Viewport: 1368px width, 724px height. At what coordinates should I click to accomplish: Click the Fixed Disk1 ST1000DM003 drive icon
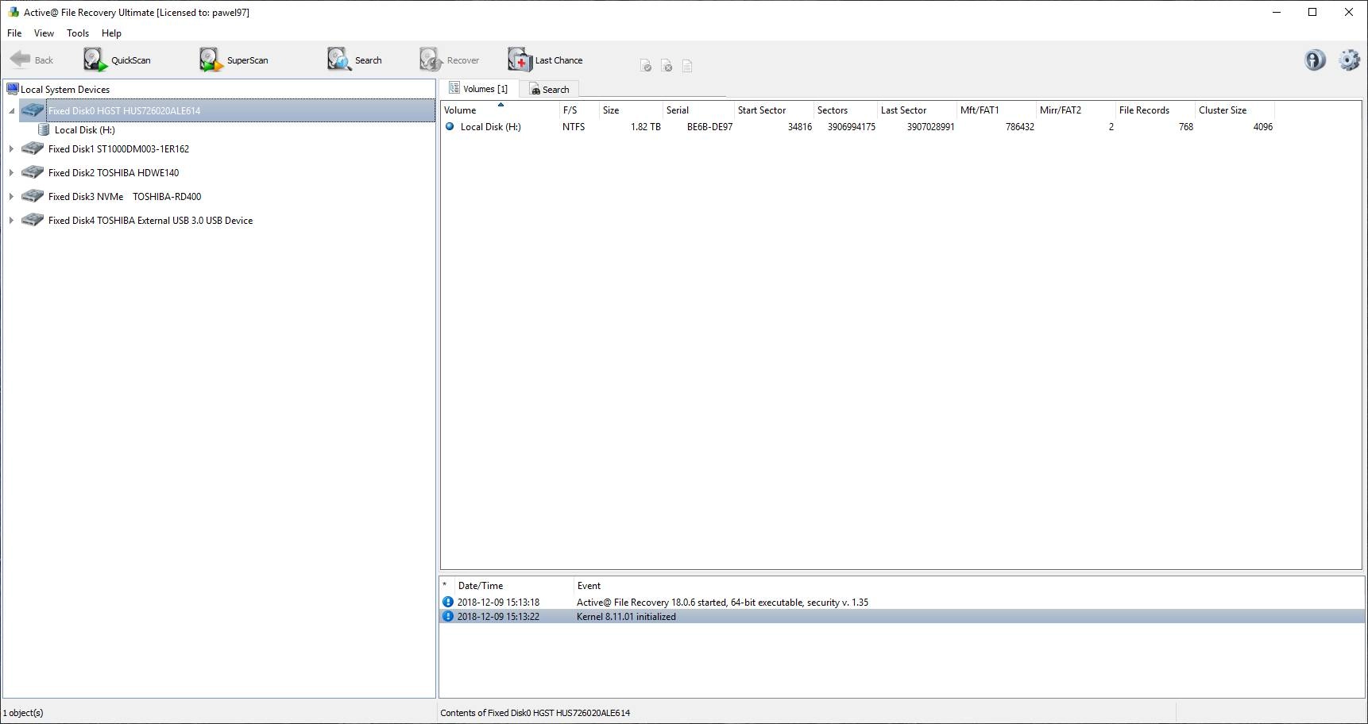[x=33, y=148]
